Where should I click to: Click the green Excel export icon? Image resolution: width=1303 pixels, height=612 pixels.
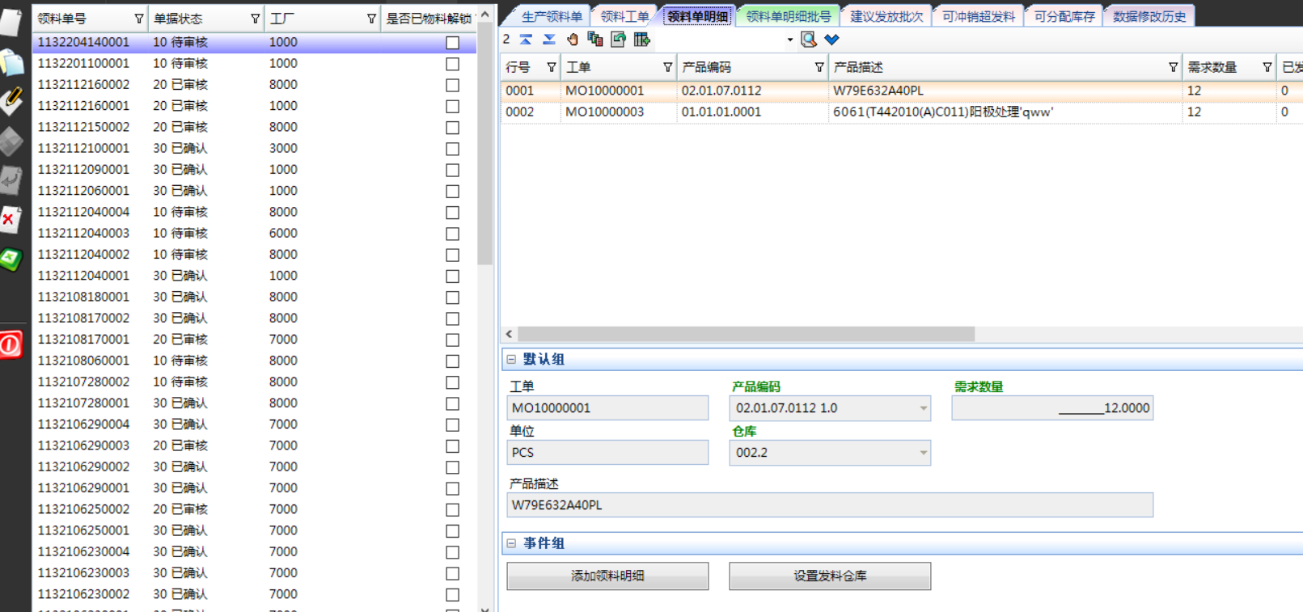[11, 259]
